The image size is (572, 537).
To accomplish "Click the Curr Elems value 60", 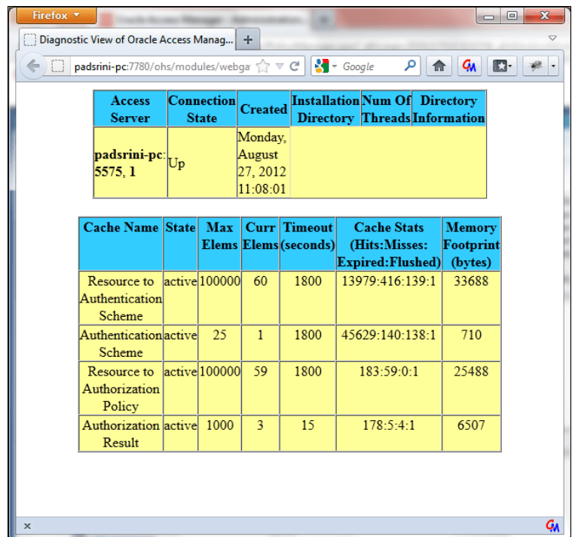I will pyautogui.click(x=260, y=281).
